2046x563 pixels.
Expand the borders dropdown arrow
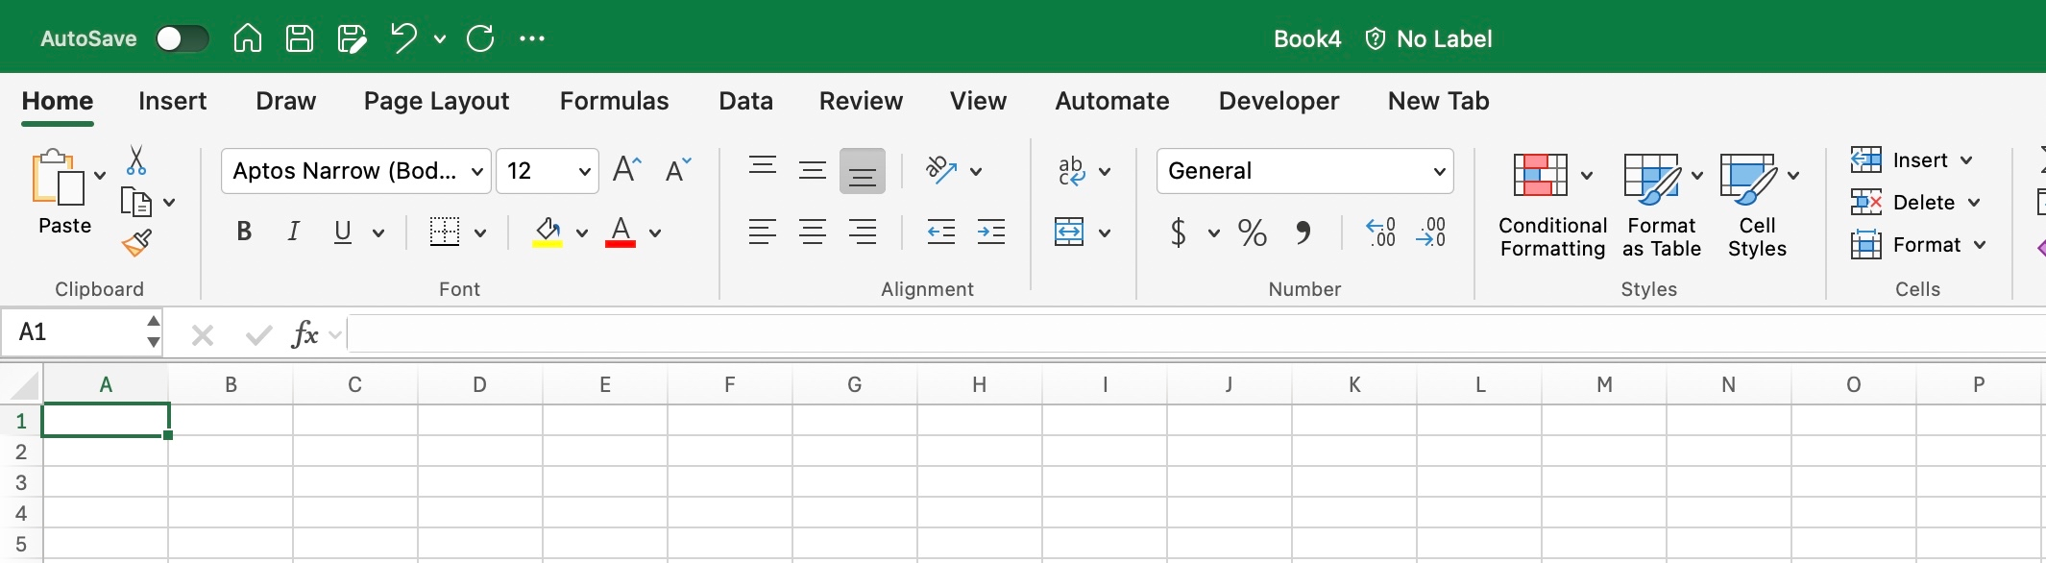[480, 233]
